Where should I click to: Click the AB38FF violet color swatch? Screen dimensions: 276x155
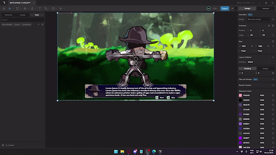pos(240,138)
